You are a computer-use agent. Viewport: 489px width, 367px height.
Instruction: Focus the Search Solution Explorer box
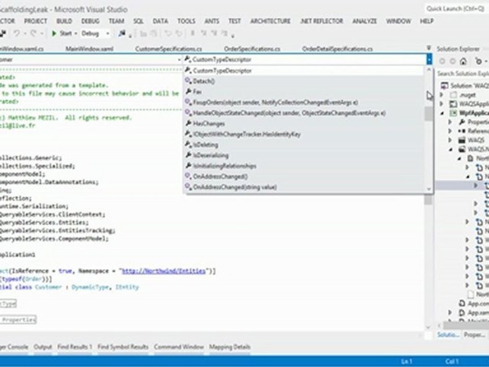pos(463,73)
